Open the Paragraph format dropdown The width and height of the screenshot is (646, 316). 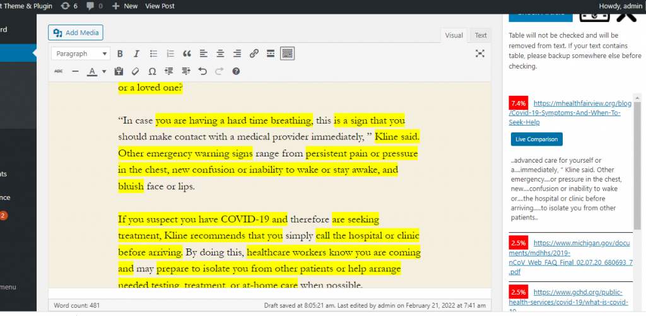[x=81, y=54]
